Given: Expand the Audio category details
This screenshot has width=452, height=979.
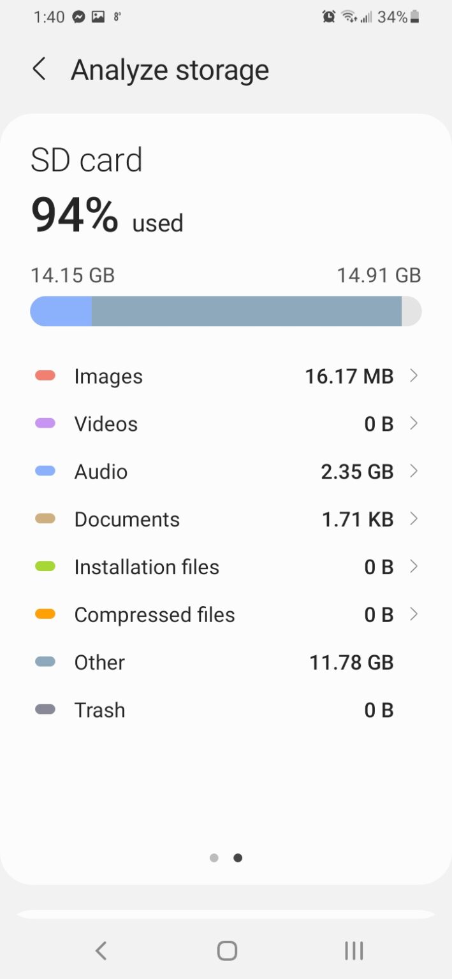Looking at the screenshot, I should (414, 472).
